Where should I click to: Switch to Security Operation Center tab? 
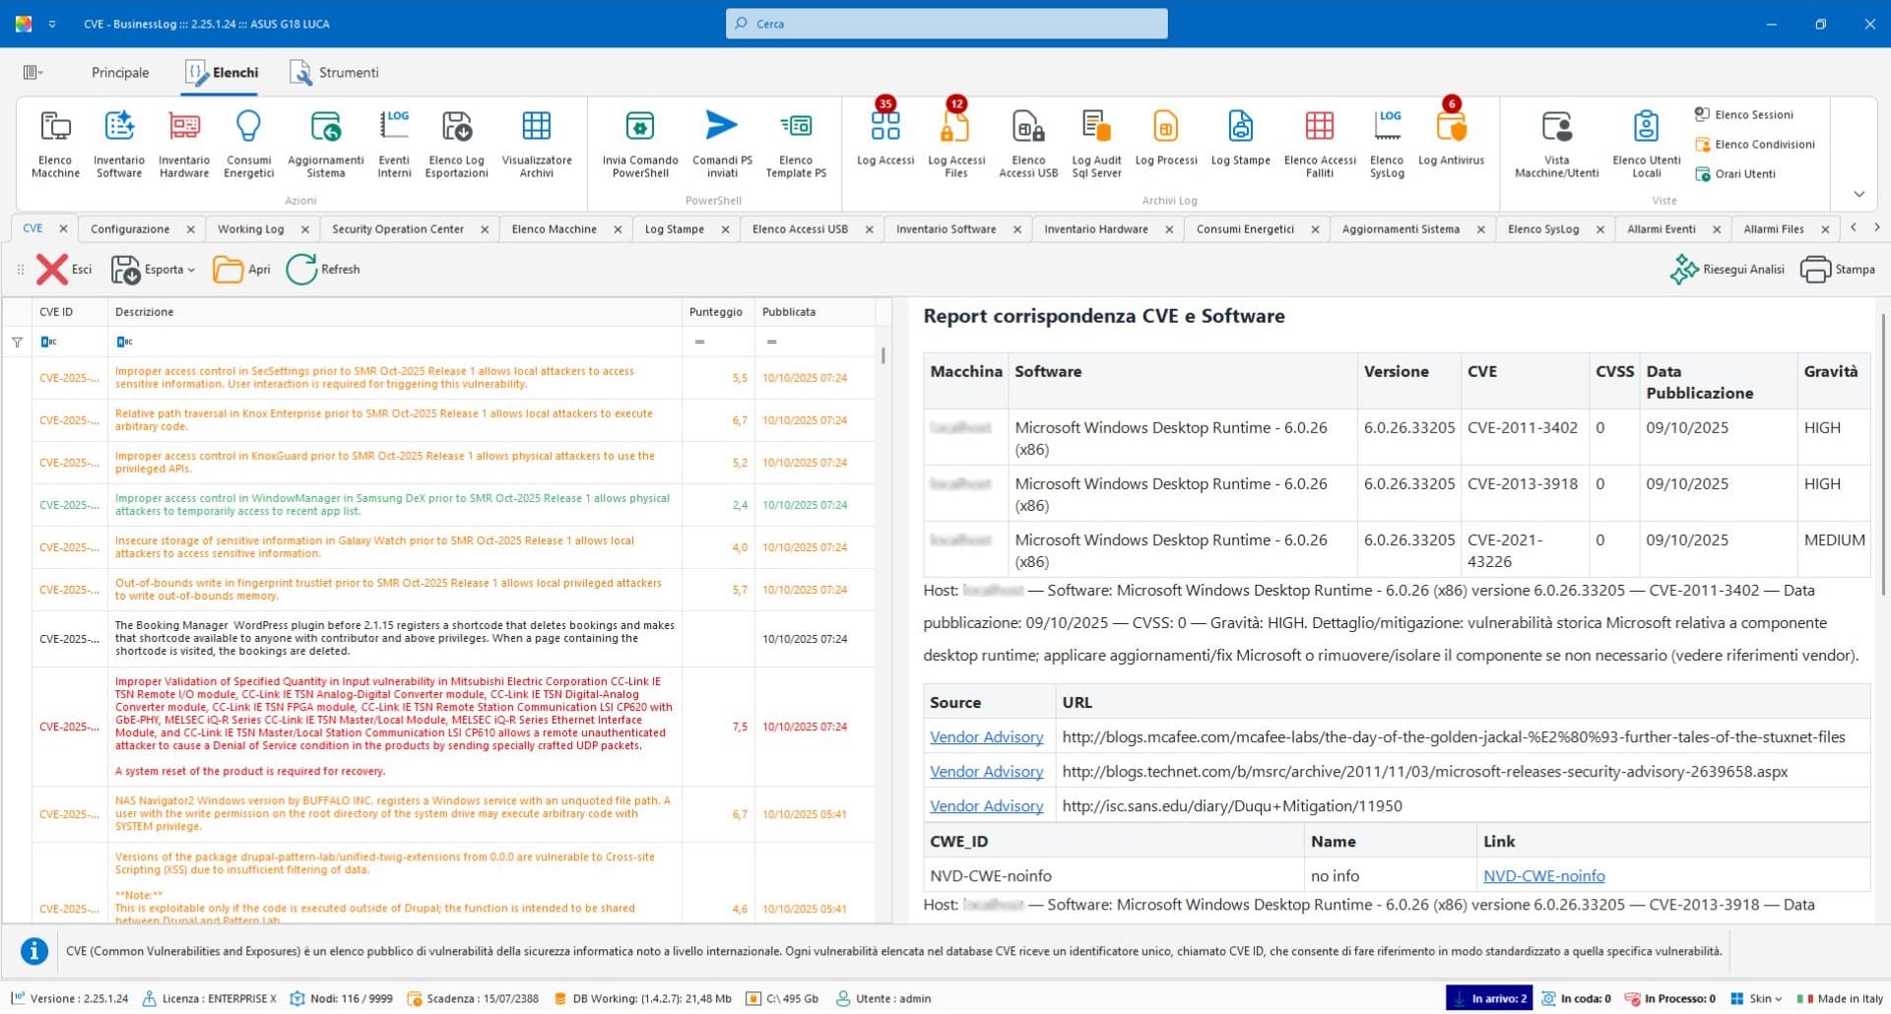(397, 229)
